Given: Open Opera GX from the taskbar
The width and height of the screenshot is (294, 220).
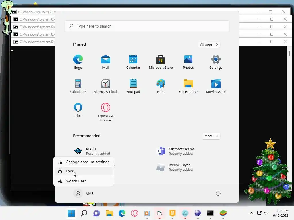Looking at the screenshot, I should (134, 213).
